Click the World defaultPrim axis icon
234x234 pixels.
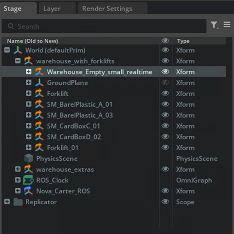(18, 50)
